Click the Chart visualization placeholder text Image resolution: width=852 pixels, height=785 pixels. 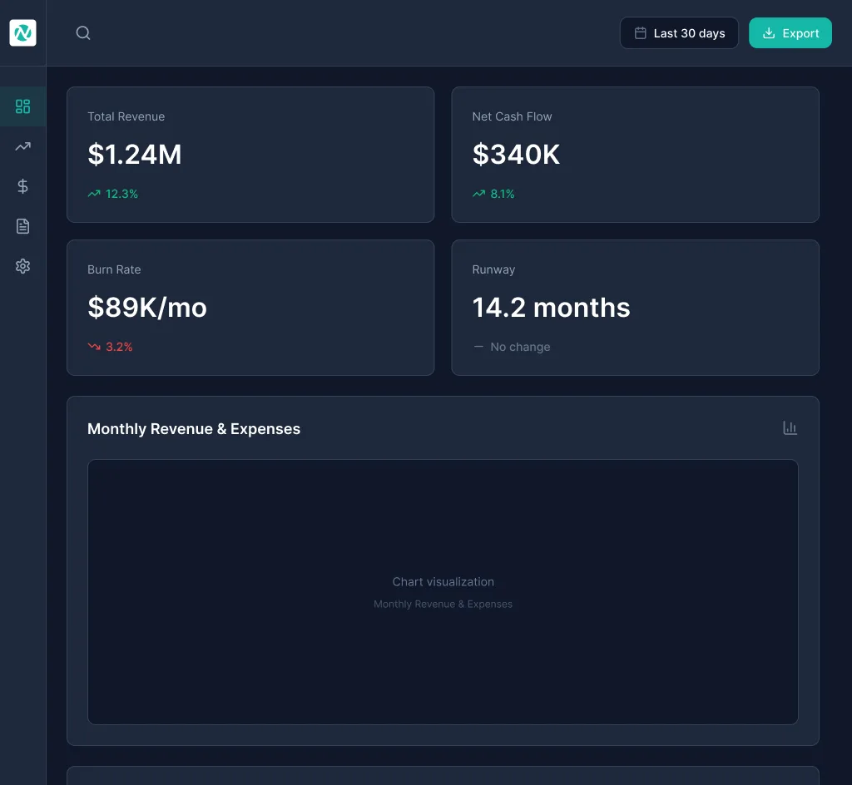(x=443, y=582)
